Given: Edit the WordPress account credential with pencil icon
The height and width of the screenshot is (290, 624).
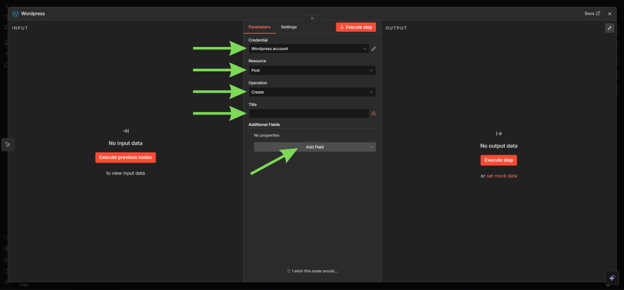Looking at the screenshot, I should tap(374, 49).
